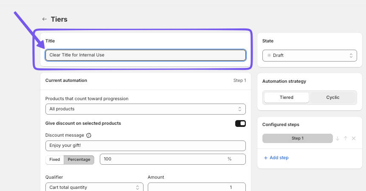The width and height of the screenshot is (366, 191).
Task: Click the Tiers page heading
Action: click(x=59, y=19)
